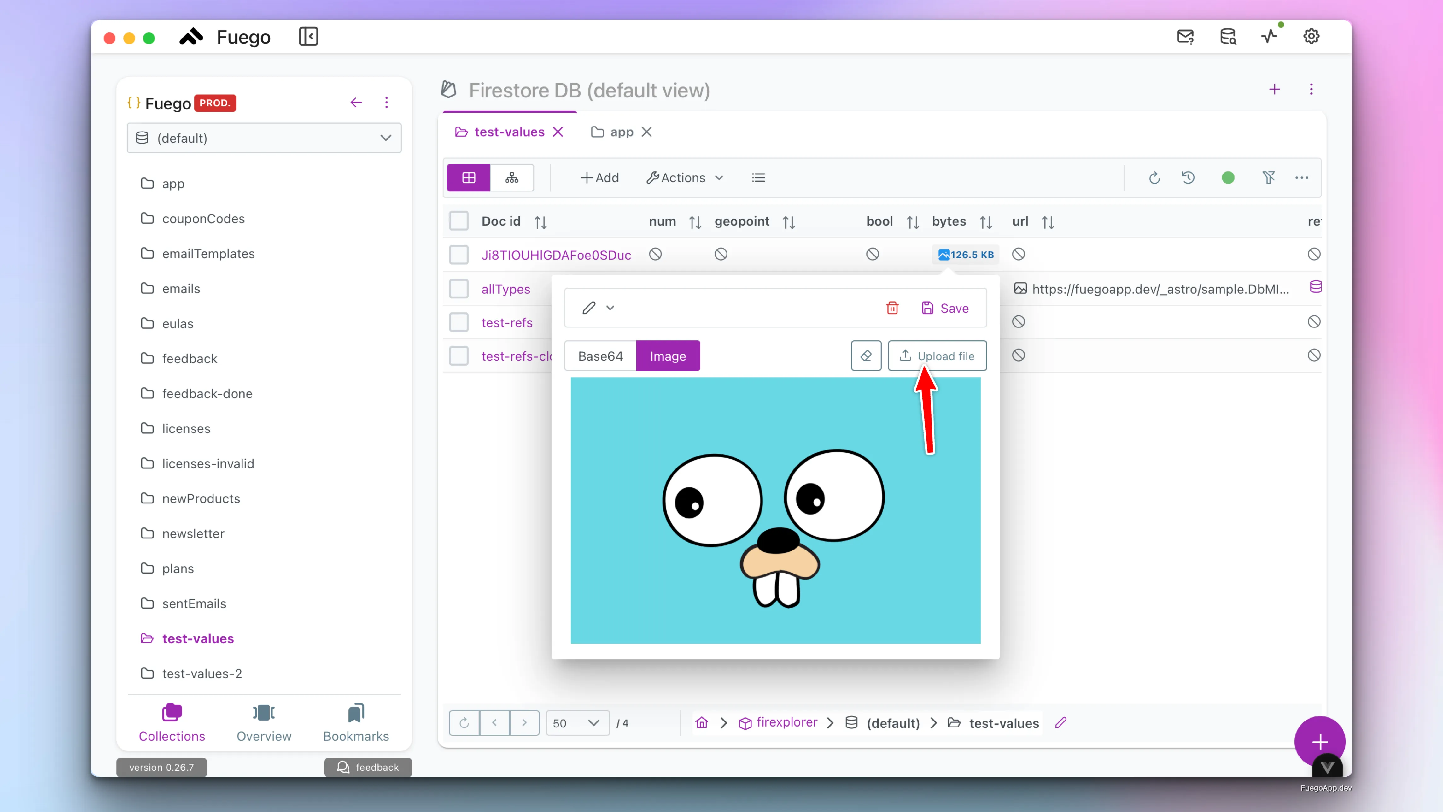Click the Save button
Image resolution: width=1443 pixels, height=812 pixels.
[x=945, y=308]
